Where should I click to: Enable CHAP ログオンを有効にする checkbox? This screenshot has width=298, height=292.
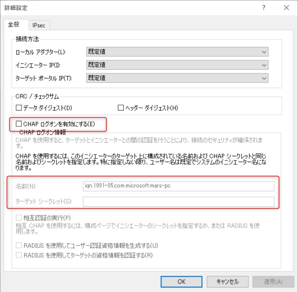click(x=19, y=123)
